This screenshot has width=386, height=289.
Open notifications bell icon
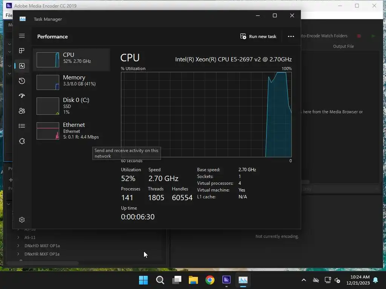click(376, 280)
